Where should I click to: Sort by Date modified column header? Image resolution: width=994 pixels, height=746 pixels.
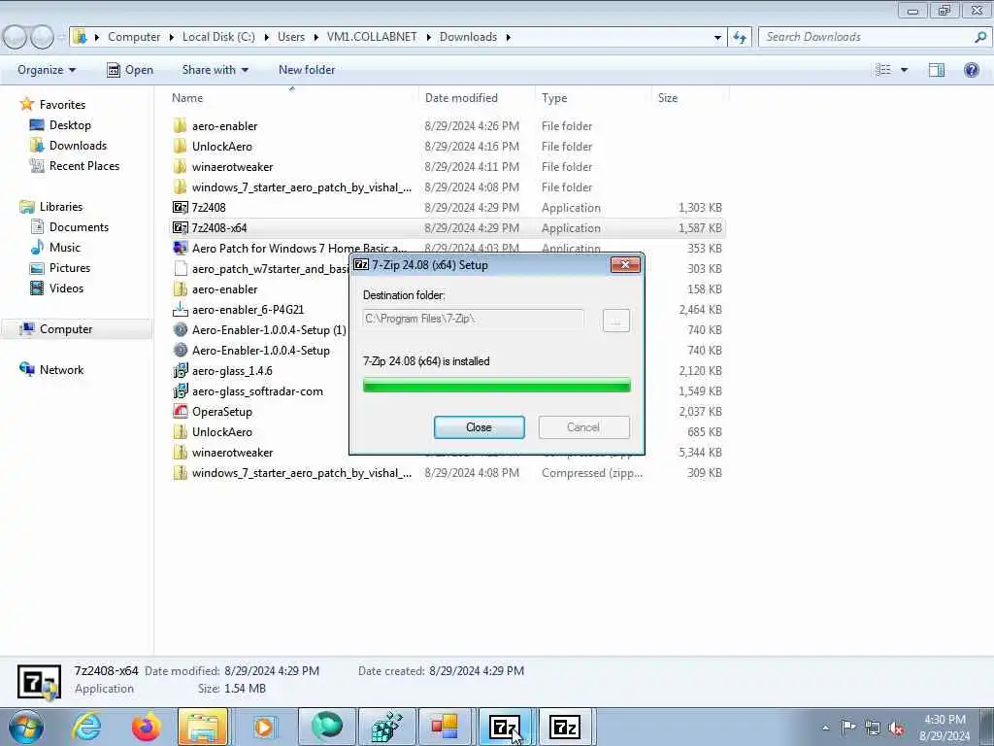461,98
